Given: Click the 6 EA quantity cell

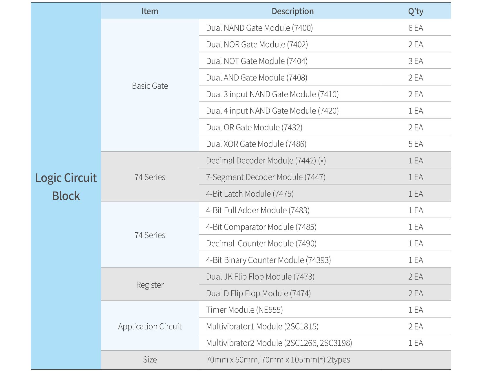Looking at the screenshot, I should coord(416,28).
